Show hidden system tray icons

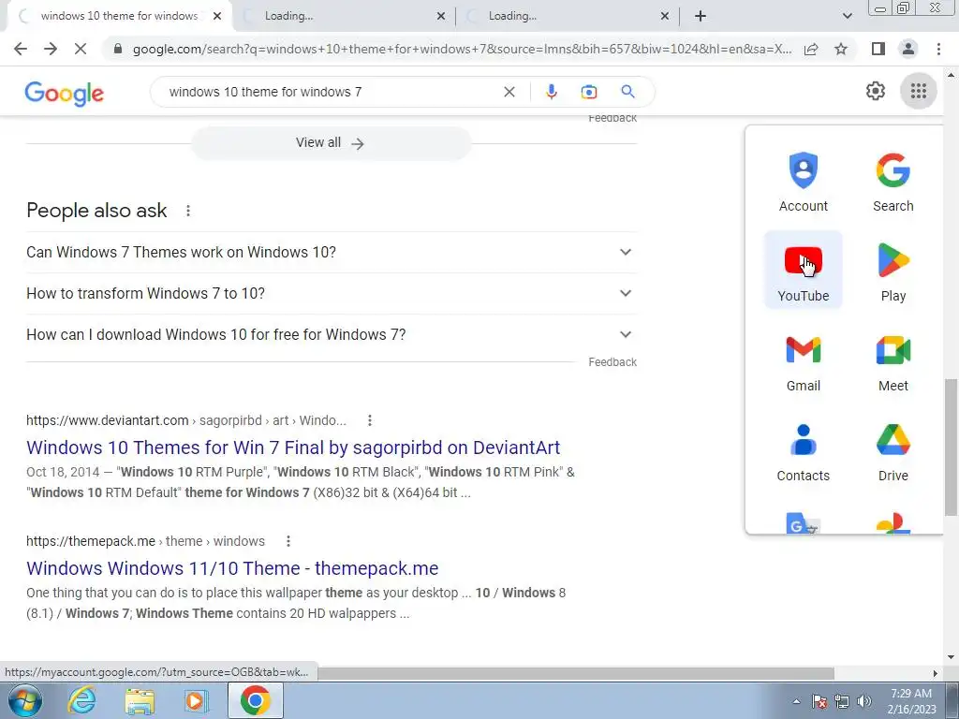coord(796,701)
